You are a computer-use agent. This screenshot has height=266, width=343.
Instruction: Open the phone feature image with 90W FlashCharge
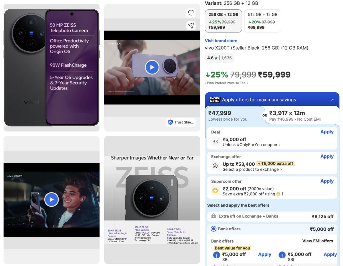click(x=51, y=68)
